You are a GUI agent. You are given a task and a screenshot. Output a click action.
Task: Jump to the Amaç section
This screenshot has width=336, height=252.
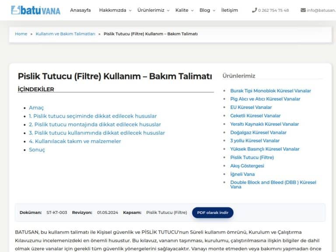pos(36,108)
